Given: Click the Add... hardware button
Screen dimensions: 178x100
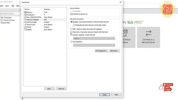Looking at the screenshot, I should (x=50, y=89).
